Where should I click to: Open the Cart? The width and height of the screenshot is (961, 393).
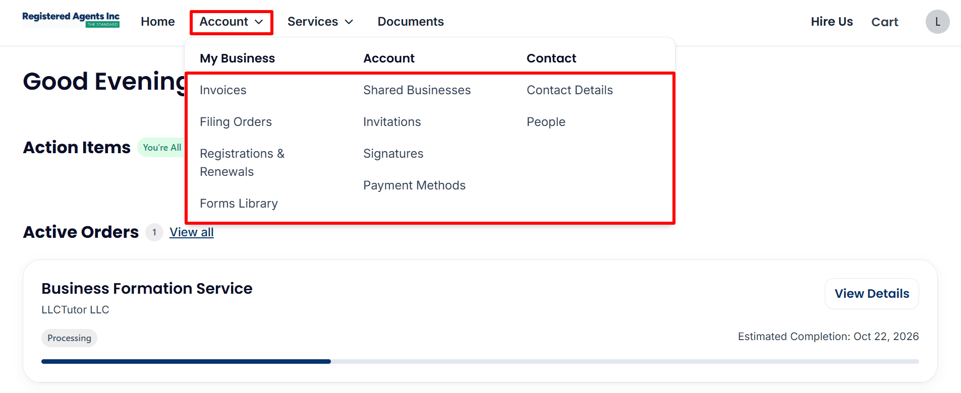tap(885, 22)
